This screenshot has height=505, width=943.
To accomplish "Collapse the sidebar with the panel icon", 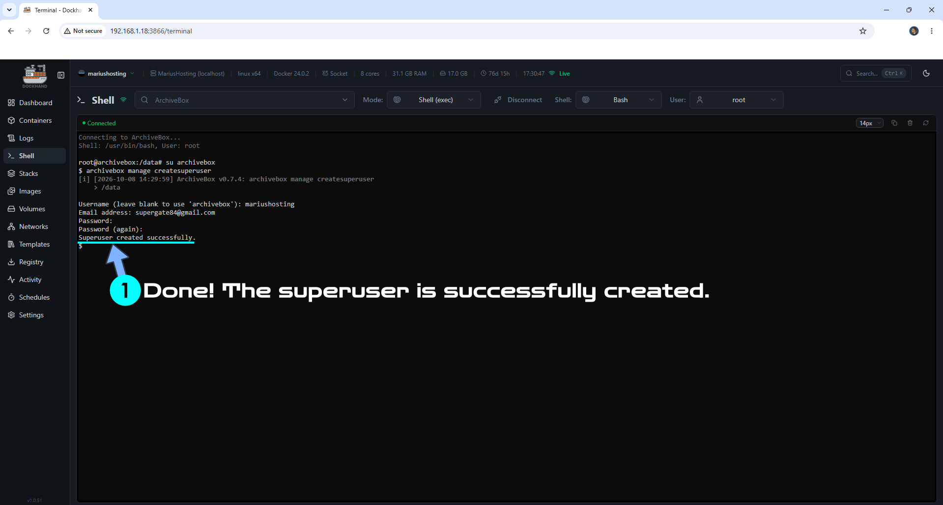I will [x=61, y=75].
